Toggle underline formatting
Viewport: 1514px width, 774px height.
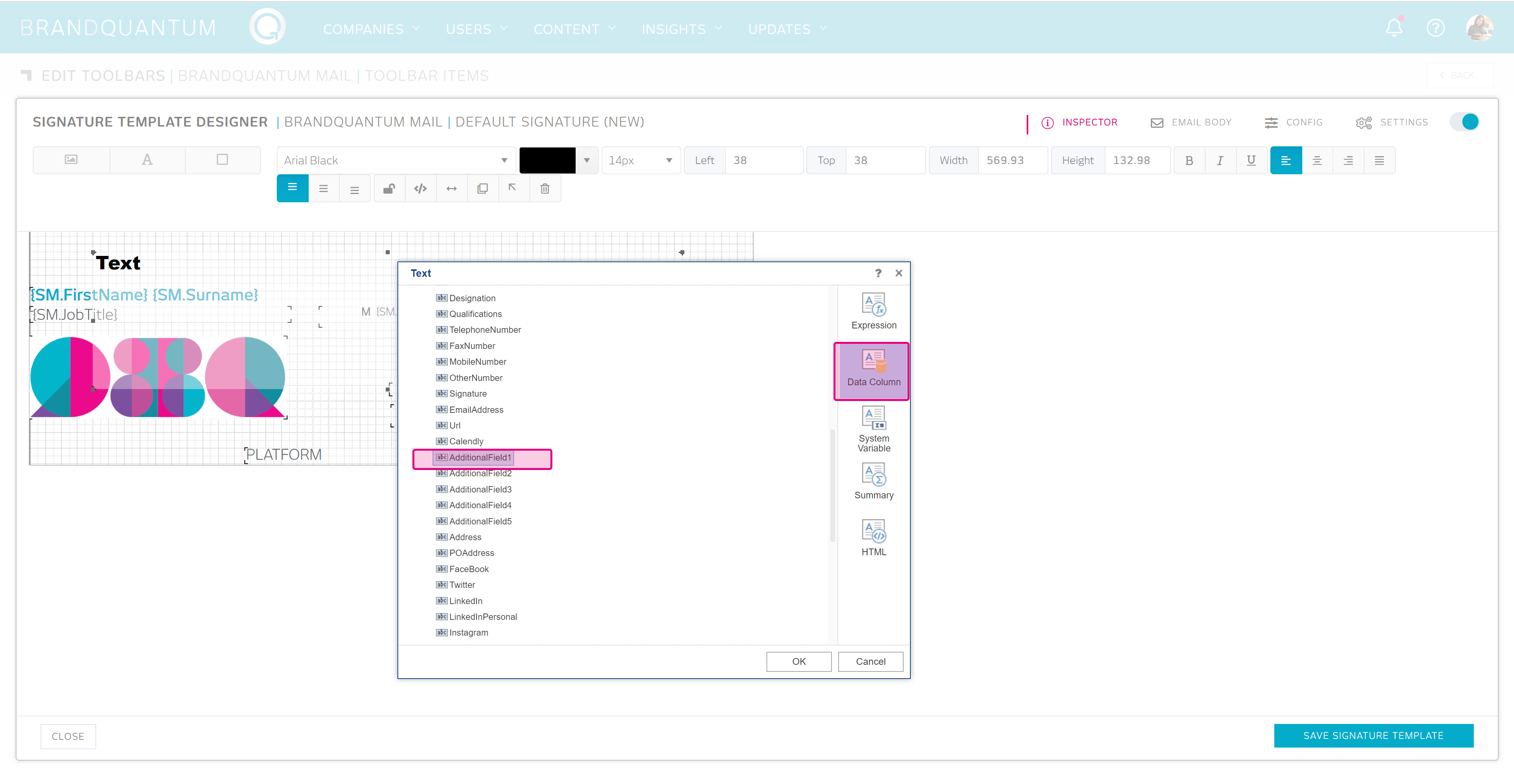coord(1251,160)
